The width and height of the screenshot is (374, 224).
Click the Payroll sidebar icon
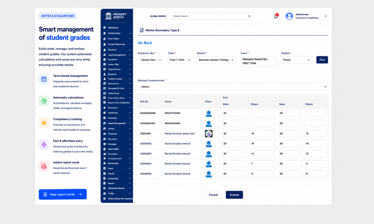click(x=104, y=174)
